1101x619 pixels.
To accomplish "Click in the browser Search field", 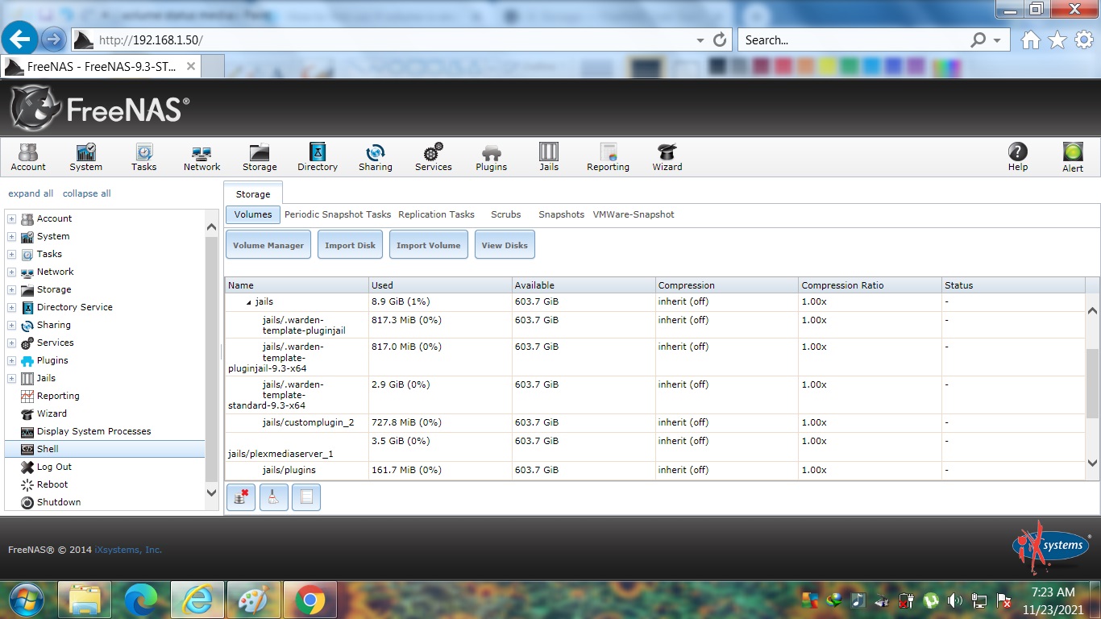I will click(x=854, y=39).
